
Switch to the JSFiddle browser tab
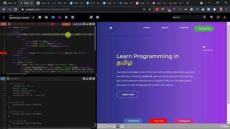pyautogui.click(x=59, y=3)
